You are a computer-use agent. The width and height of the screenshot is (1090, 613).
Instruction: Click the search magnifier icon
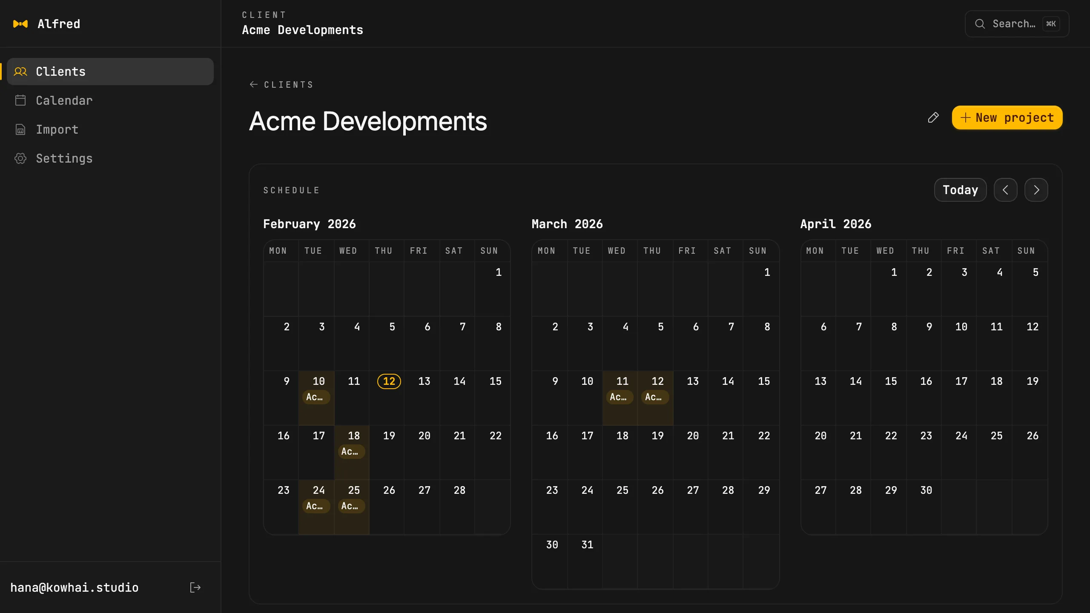pyautogui.click(x=980, y=24)
